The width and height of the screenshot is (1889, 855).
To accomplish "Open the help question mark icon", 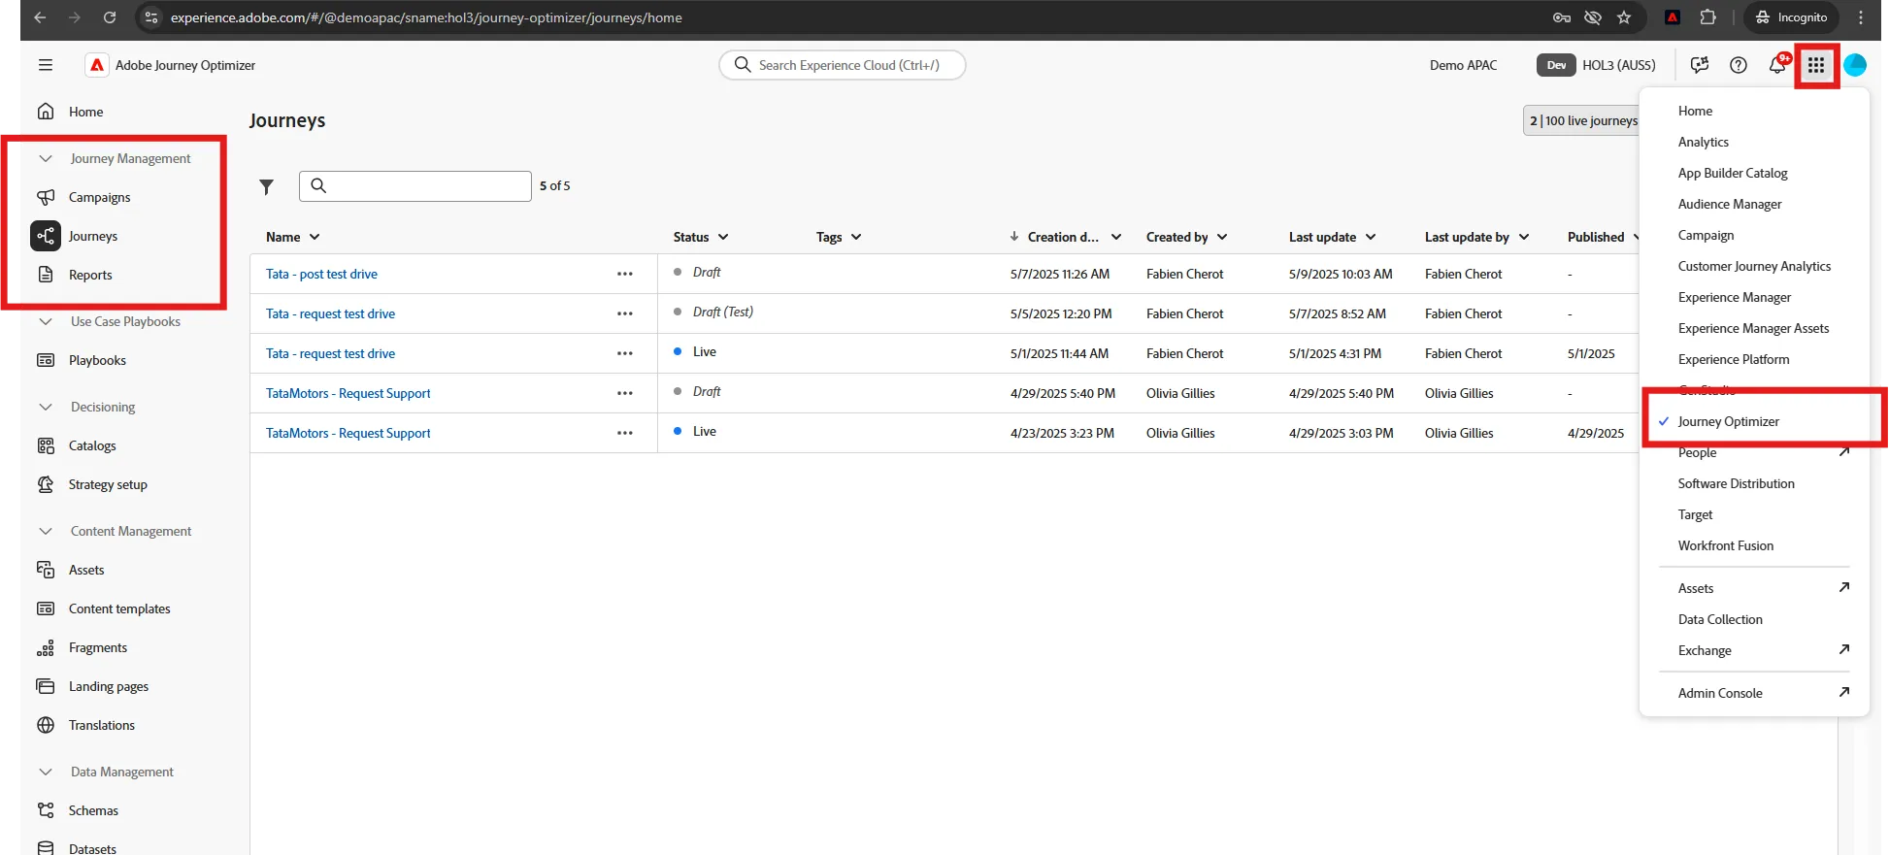I will pos(1739,65).
